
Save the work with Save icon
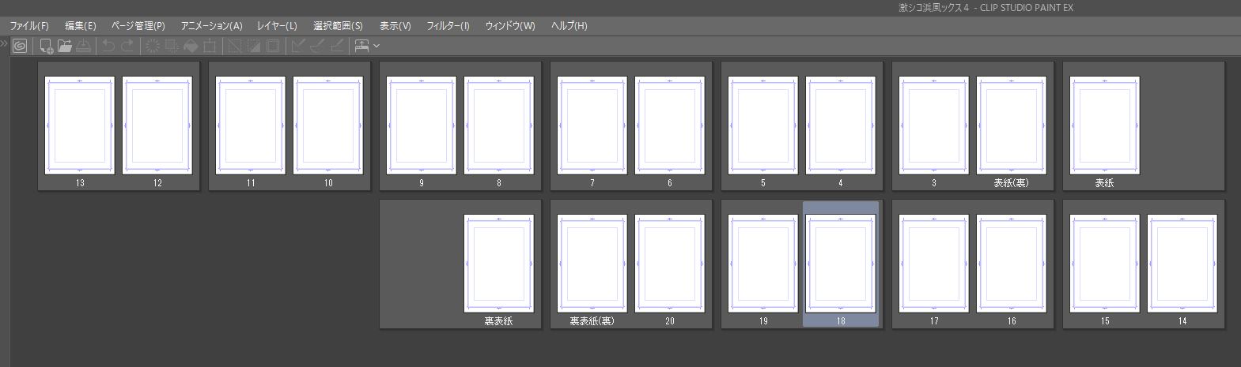83,46
